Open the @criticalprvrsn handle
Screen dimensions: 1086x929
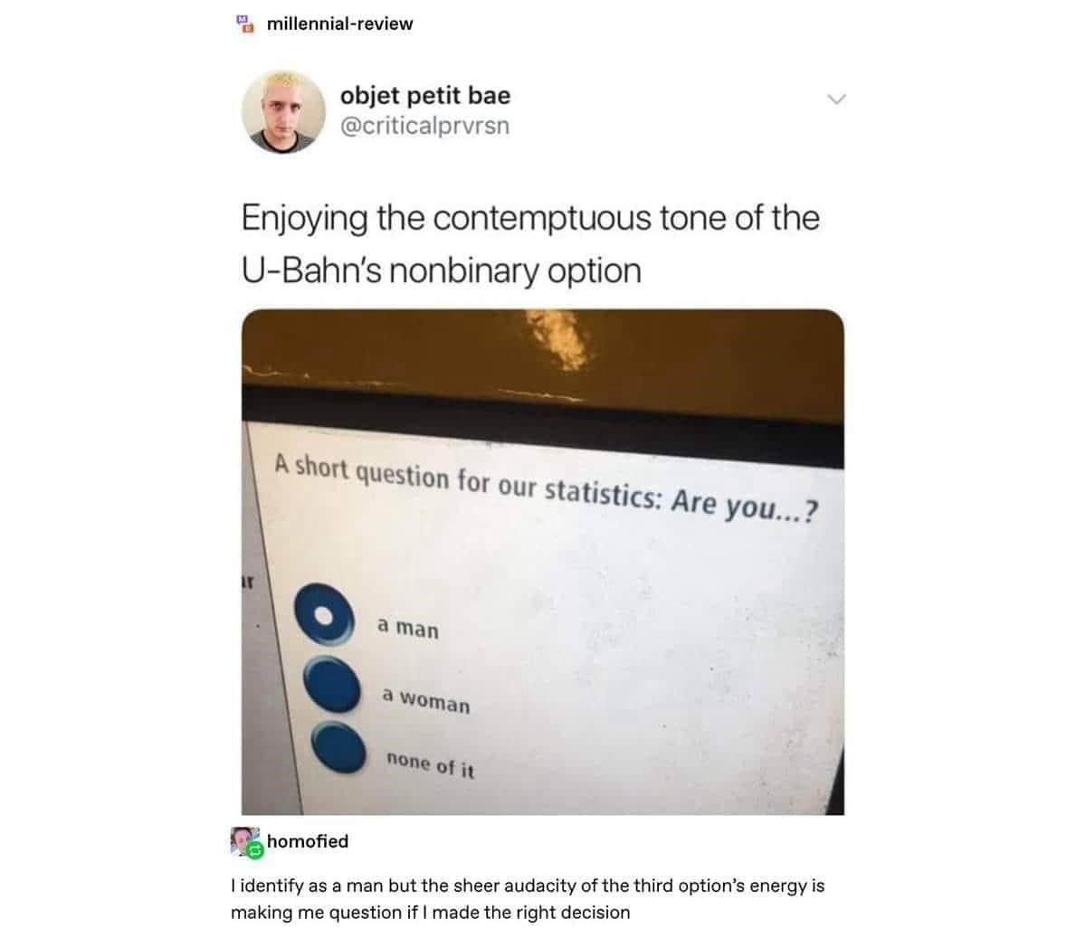tap(424, 126)
